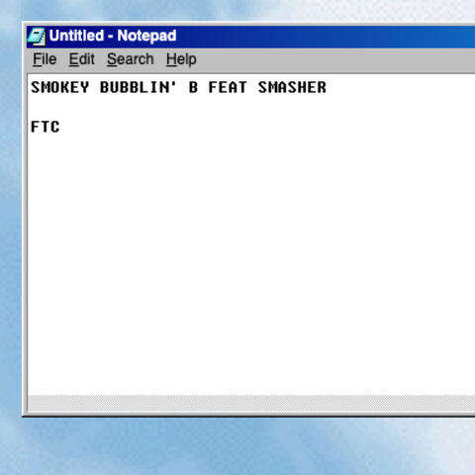Viewport: 475px width, 475px height.
Task: Place cursor in the word SMOKEY
Action: pos(60,87)
